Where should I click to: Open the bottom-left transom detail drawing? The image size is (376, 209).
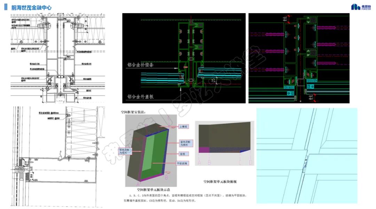pos(57,156)
